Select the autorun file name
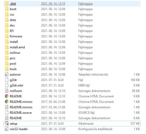 pyautogui.click(x=15, y=75)
